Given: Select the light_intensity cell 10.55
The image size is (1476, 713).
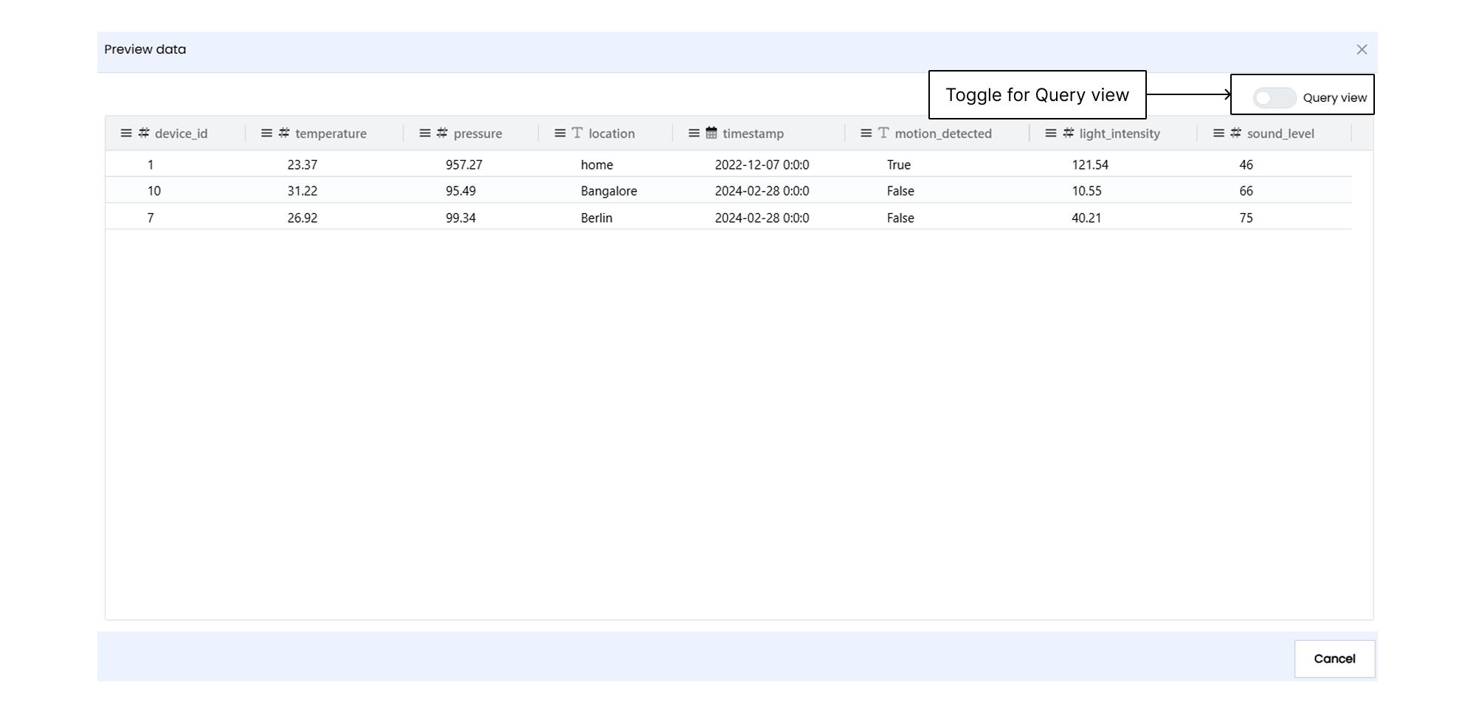Looking at the screenshot, I should click(x=1087, y=191).
